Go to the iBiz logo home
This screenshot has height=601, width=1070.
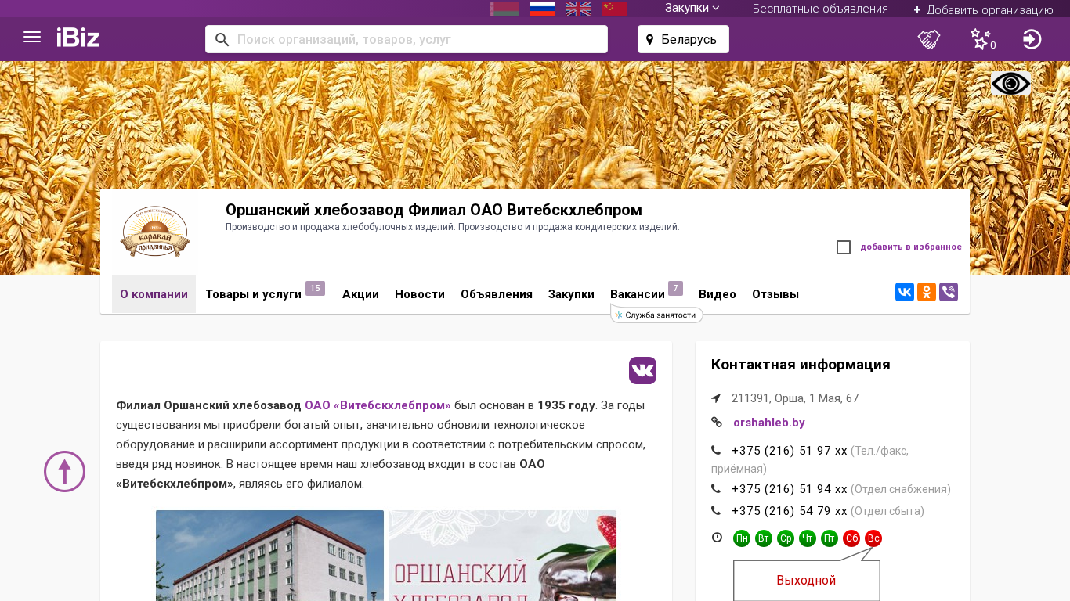pos(78,38)
